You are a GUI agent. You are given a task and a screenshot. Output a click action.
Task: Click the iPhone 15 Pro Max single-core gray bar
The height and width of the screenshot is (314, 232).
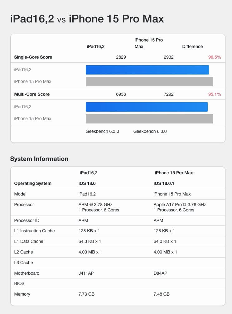click(149, 82)
